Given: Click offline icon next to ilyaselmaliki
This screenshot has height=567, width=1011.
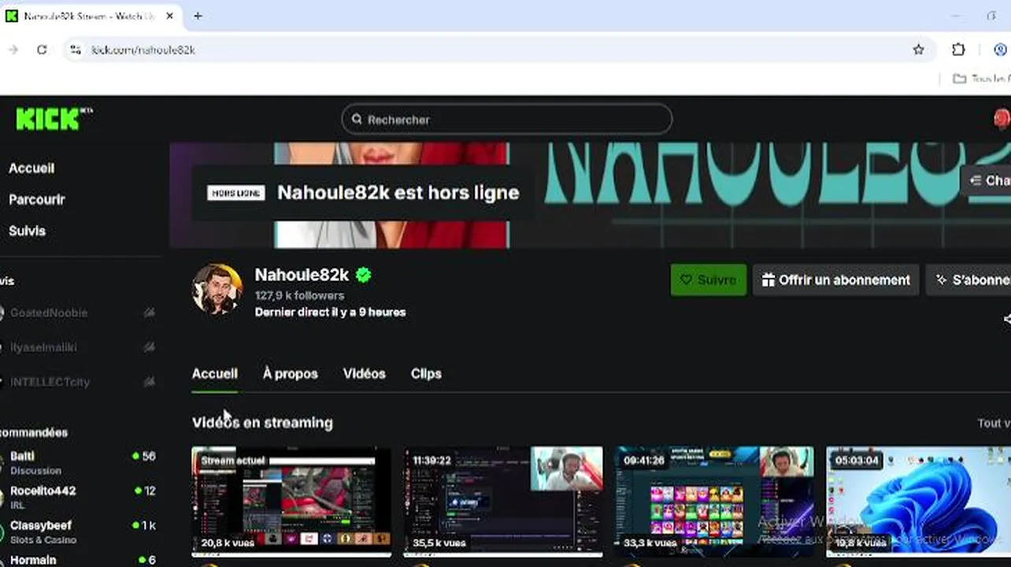Looking at the screenshot, I should pos(149,347).
